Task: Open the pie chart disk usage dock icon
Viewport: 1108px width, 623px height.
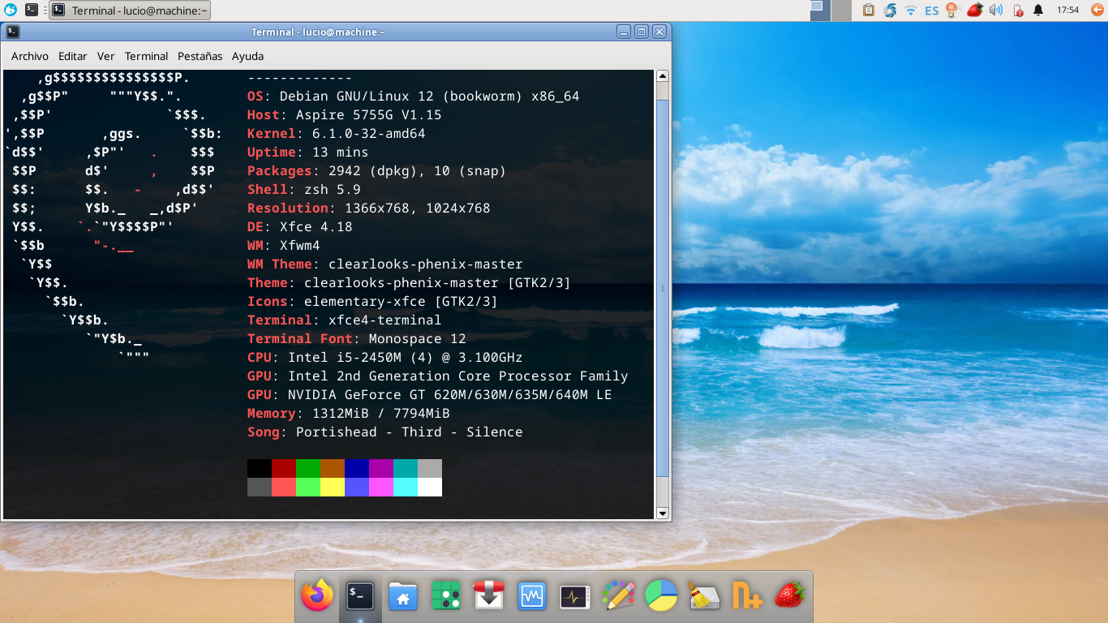Action: pos(661,596)
